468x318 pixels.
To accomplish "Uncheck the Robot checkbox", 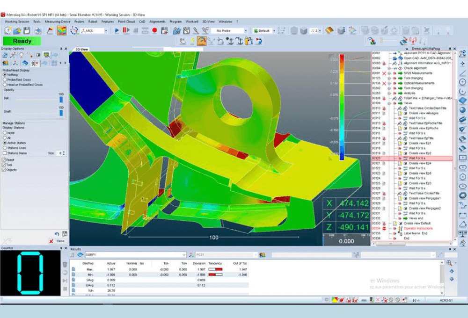I will 5,159.
